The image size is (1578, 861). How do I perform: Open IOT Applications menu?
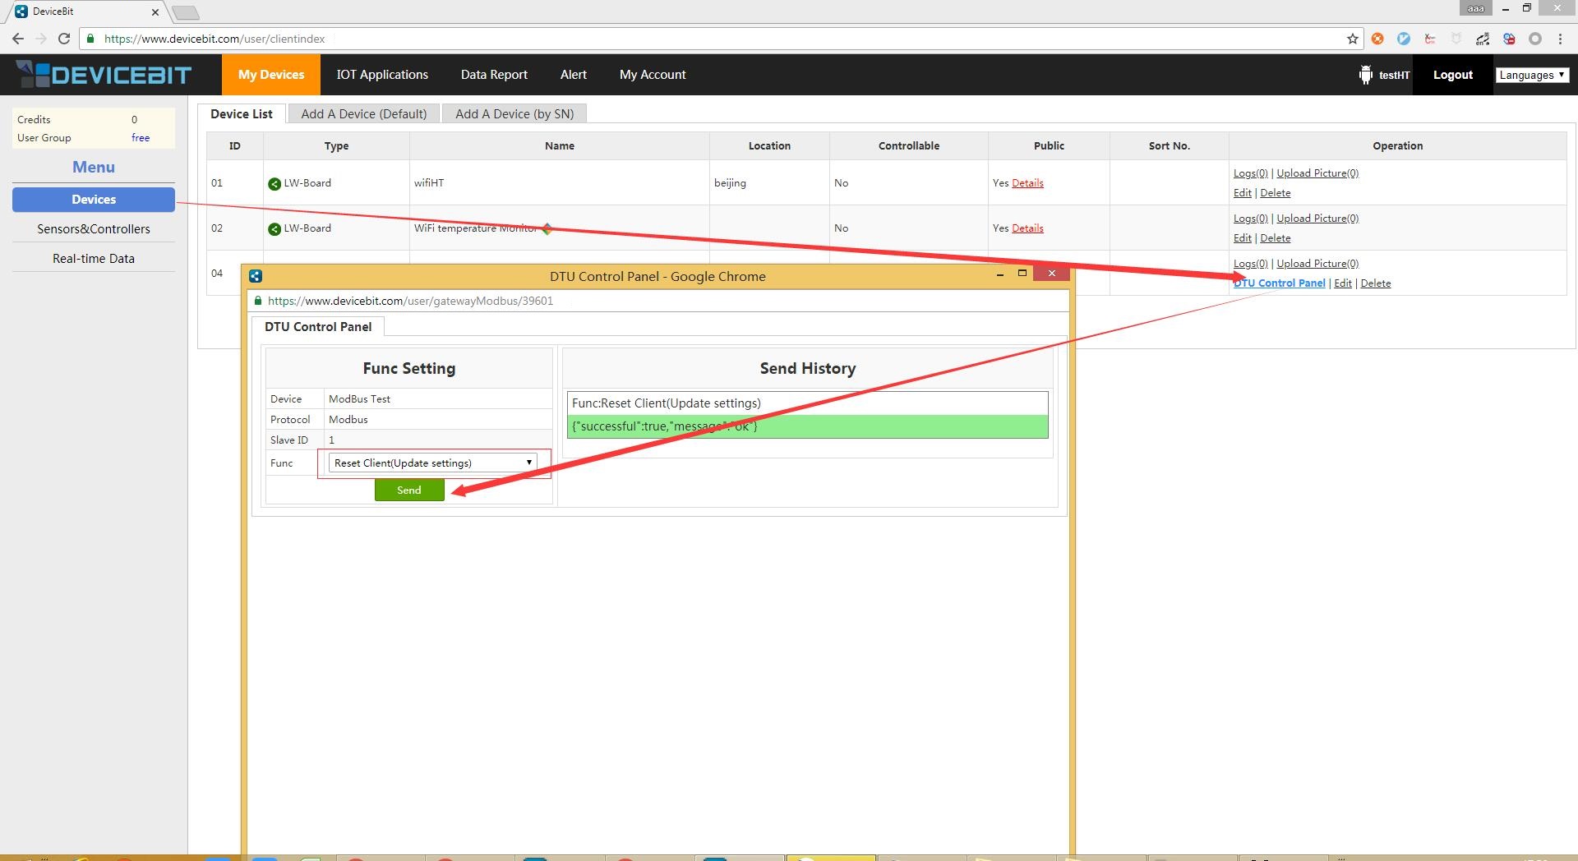click(382, 75)
